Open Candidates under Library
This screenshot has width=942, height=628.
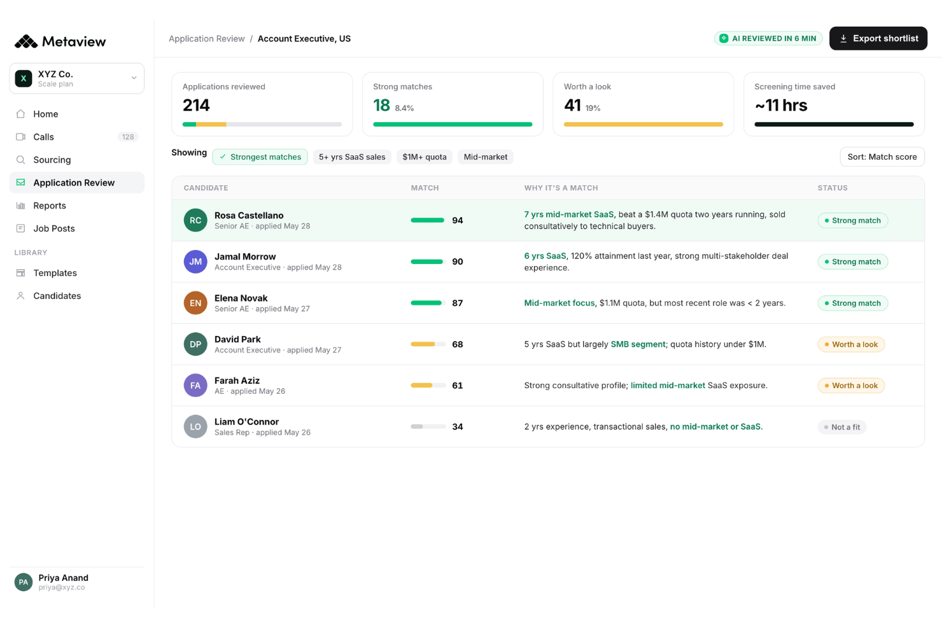(77, 296)
